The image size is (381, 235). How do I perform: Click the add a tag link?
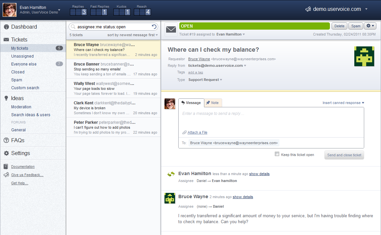coord(195,72)
